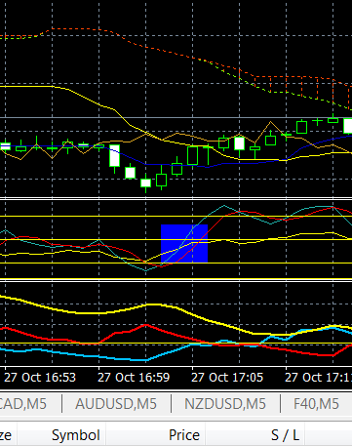352x446 pixels.
Task: Click the 27 Oct 16:53 time label
Action: pos(40,378)
